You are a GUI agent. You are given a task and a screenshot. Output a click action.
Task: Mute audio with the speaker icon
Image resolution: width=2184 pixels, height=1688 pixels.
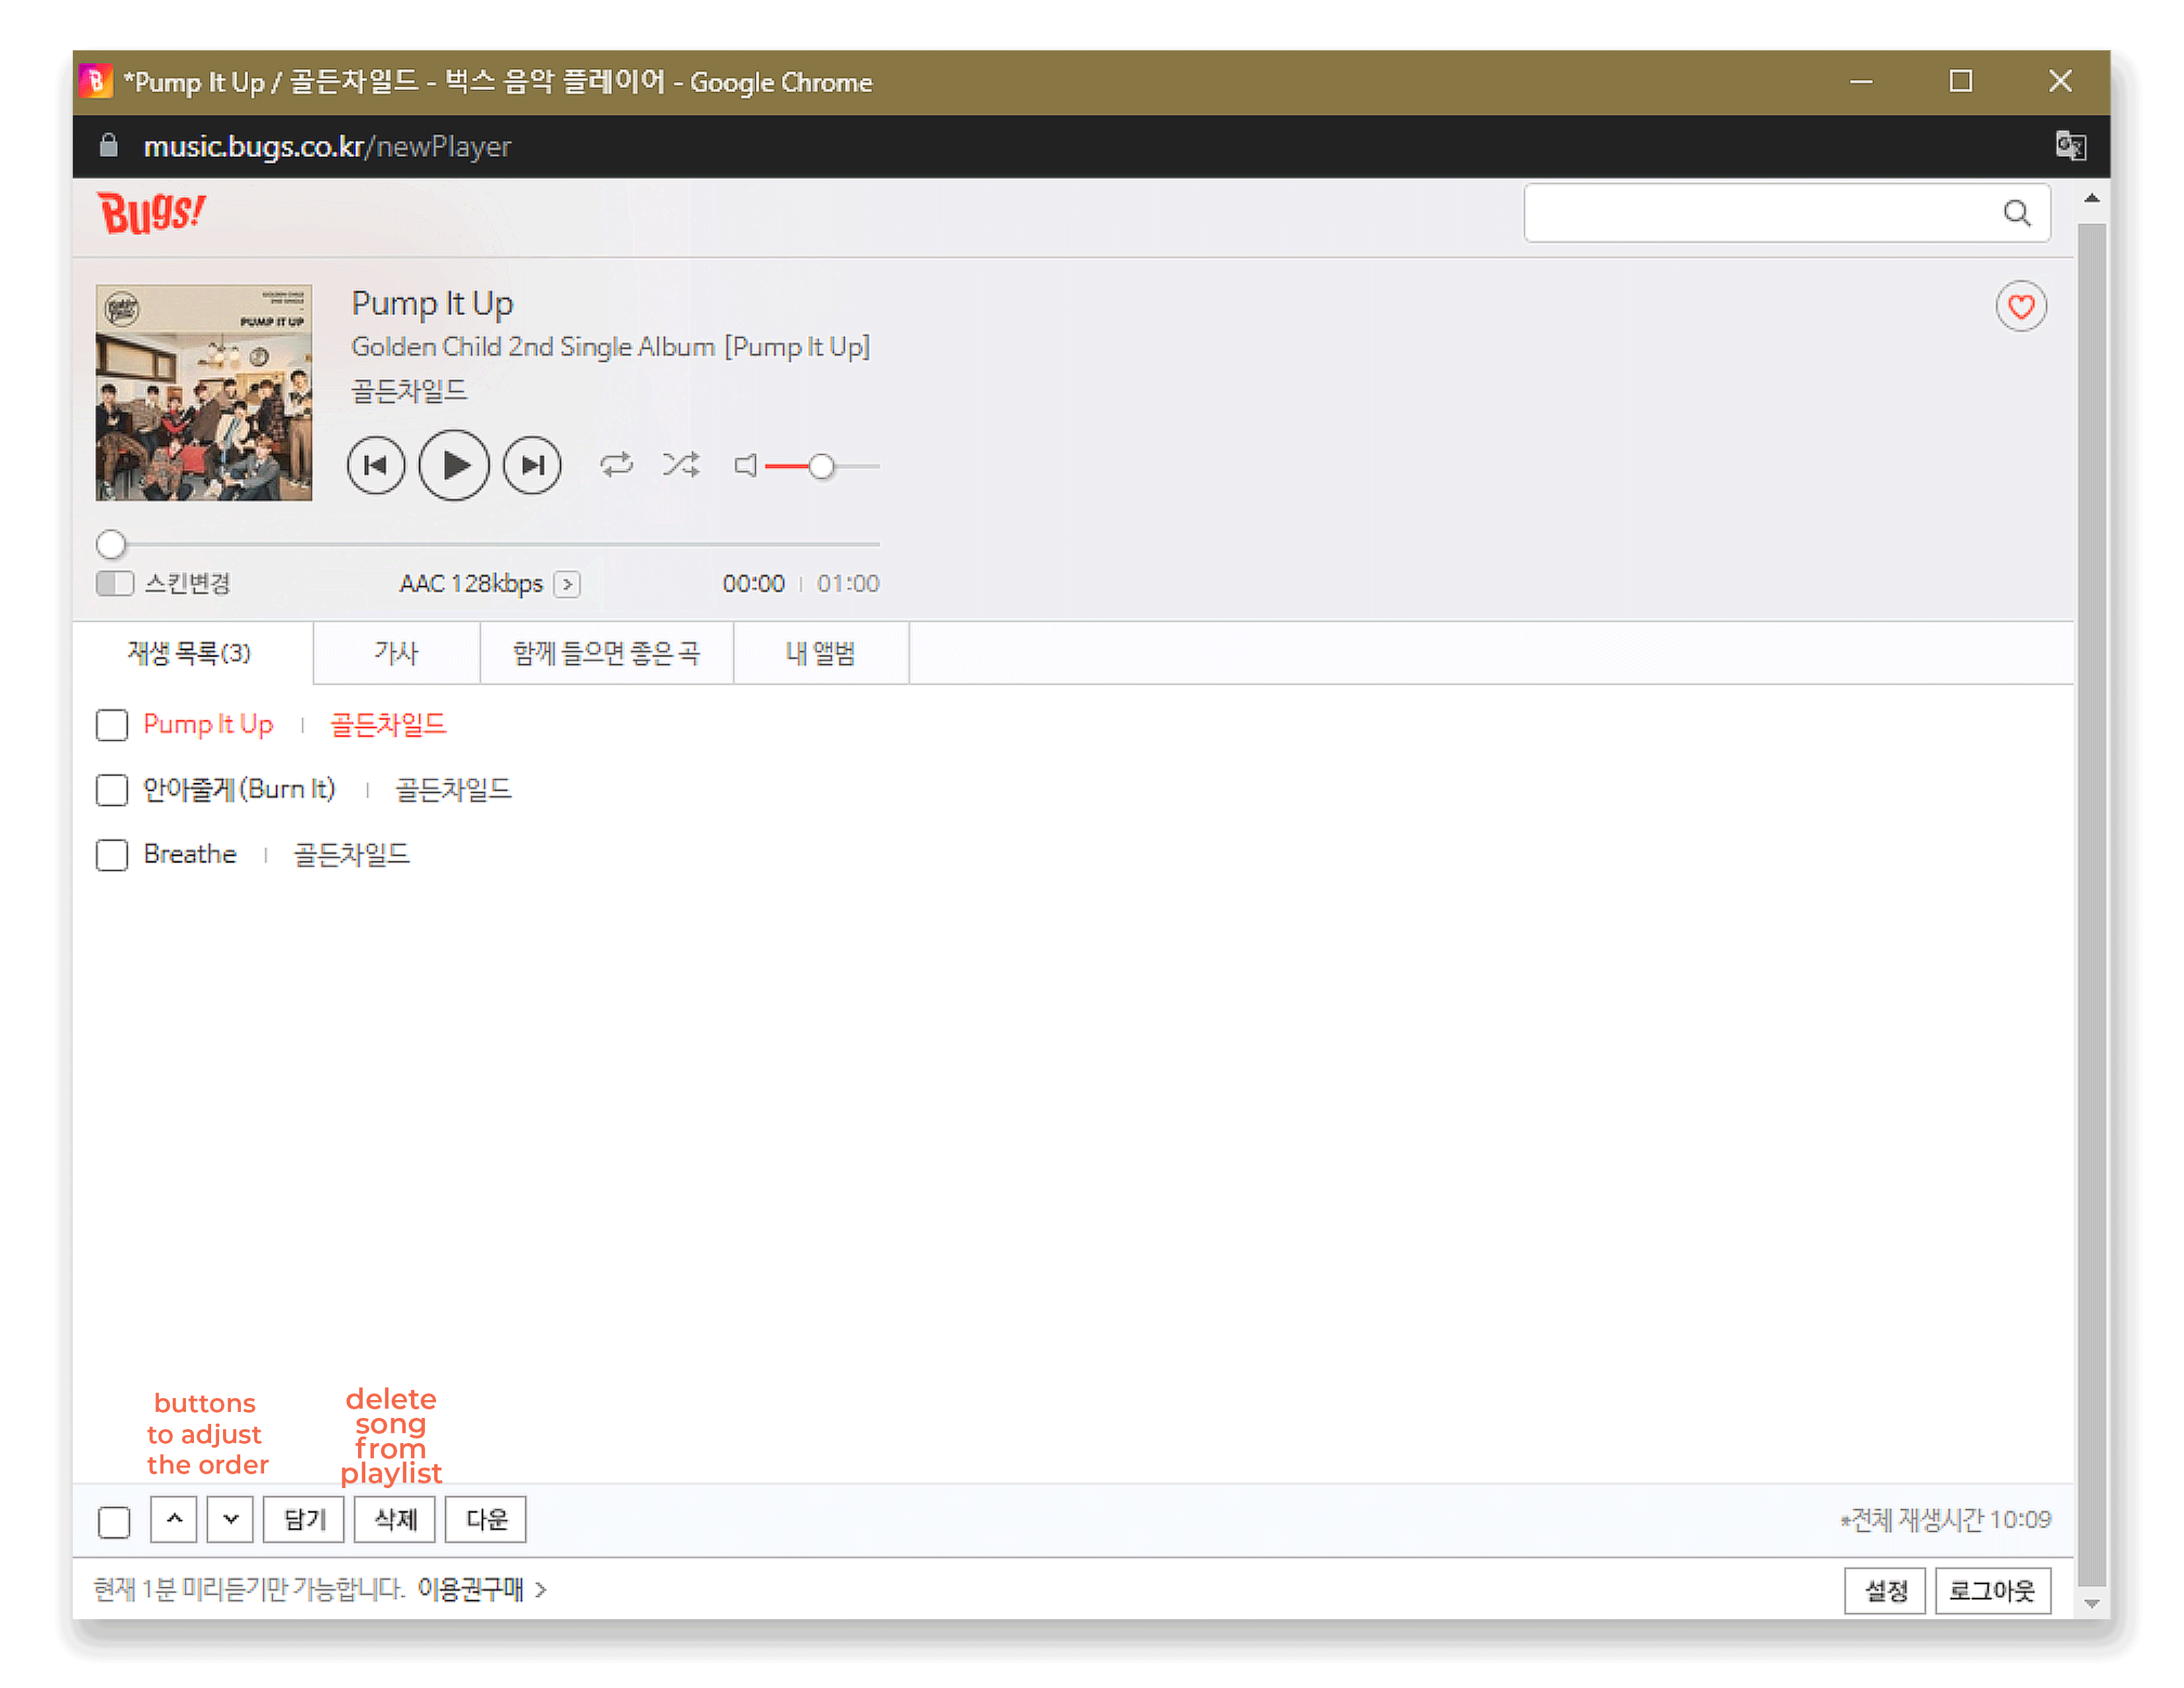(x=745, y=465)
